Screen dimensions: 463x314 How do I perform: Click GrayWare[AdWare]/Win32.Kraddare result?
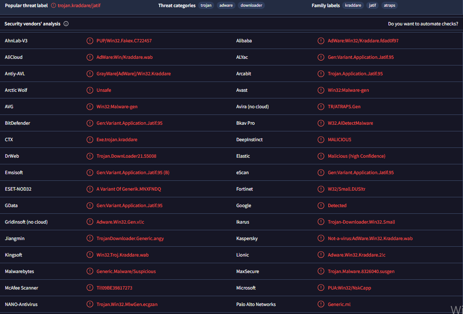click(x=133, y=73)
